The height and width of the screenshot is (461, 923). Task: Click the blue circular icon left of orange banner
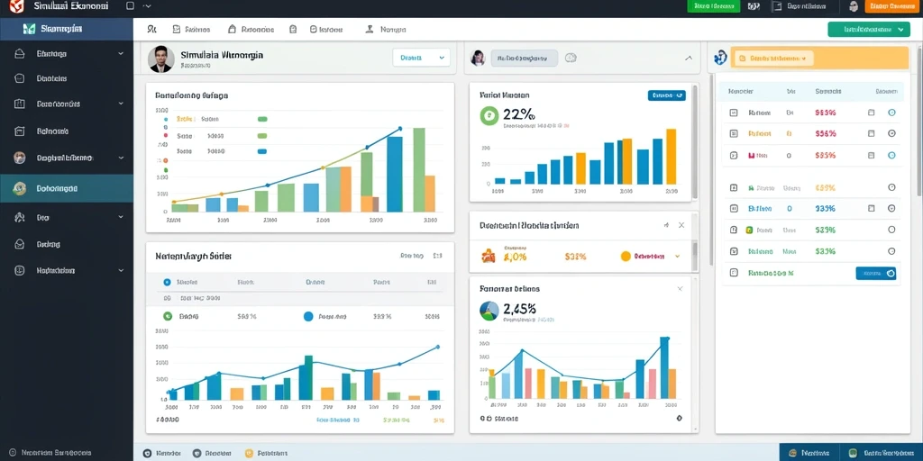[x=720, y=58]
